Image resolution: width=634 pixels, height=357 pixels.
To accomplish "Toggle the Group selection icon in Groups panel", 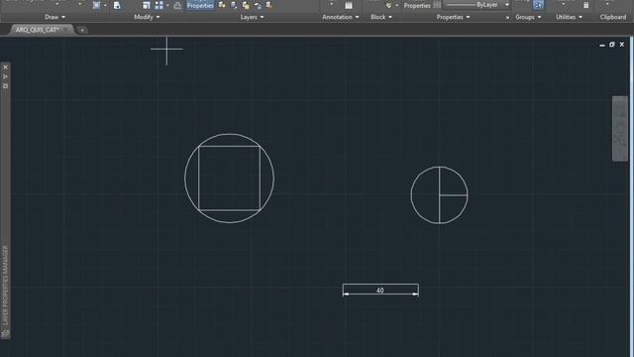I will [538, 5].
